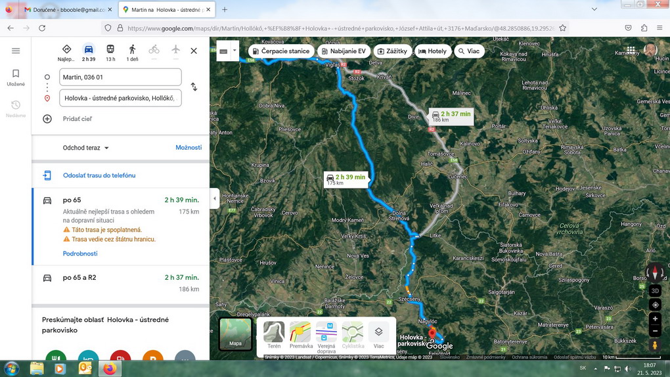Open Viac search categories

point(469,51)
